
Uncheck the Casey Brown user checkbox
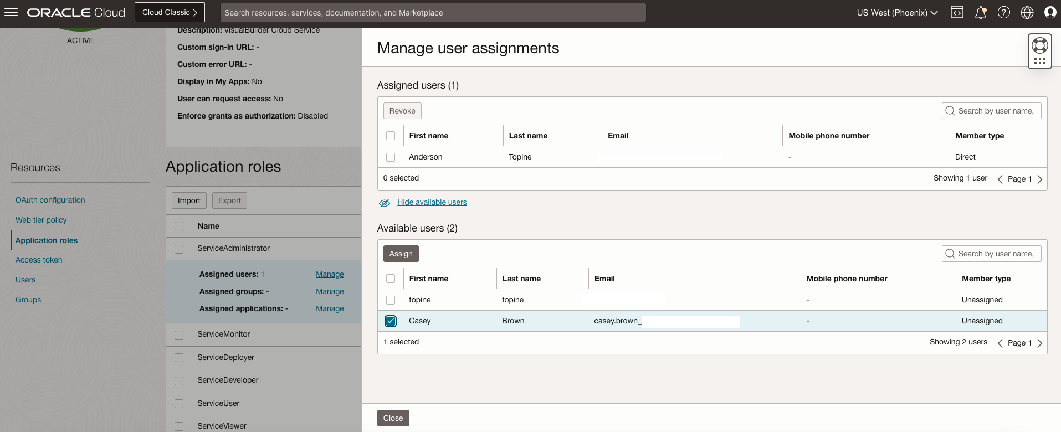point(391,321)
